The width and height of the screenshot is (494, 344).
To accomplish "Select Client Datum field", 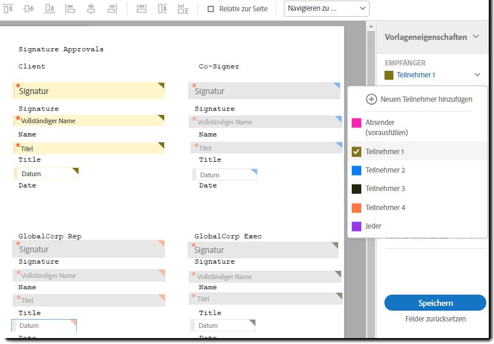I will [46, 174].
